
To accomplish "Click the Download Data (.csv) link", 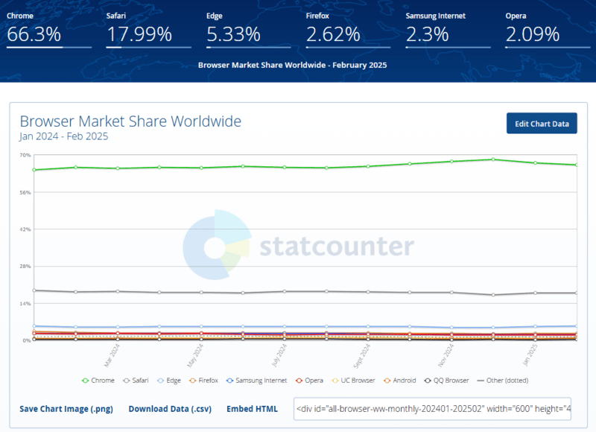I will pyautogui.click(x=169, y=409).
